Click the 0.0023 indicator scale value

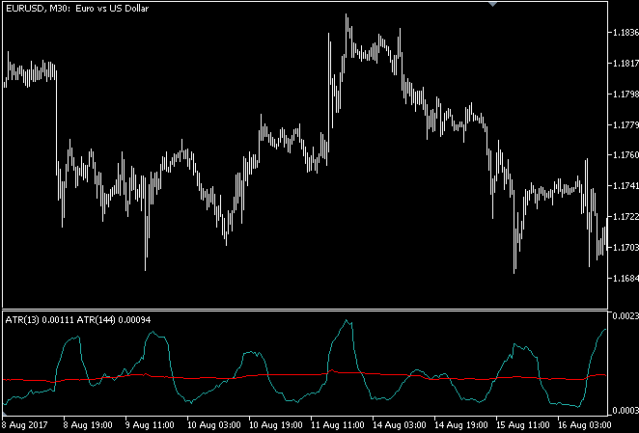pyautogui.click(x=625, y=316)
